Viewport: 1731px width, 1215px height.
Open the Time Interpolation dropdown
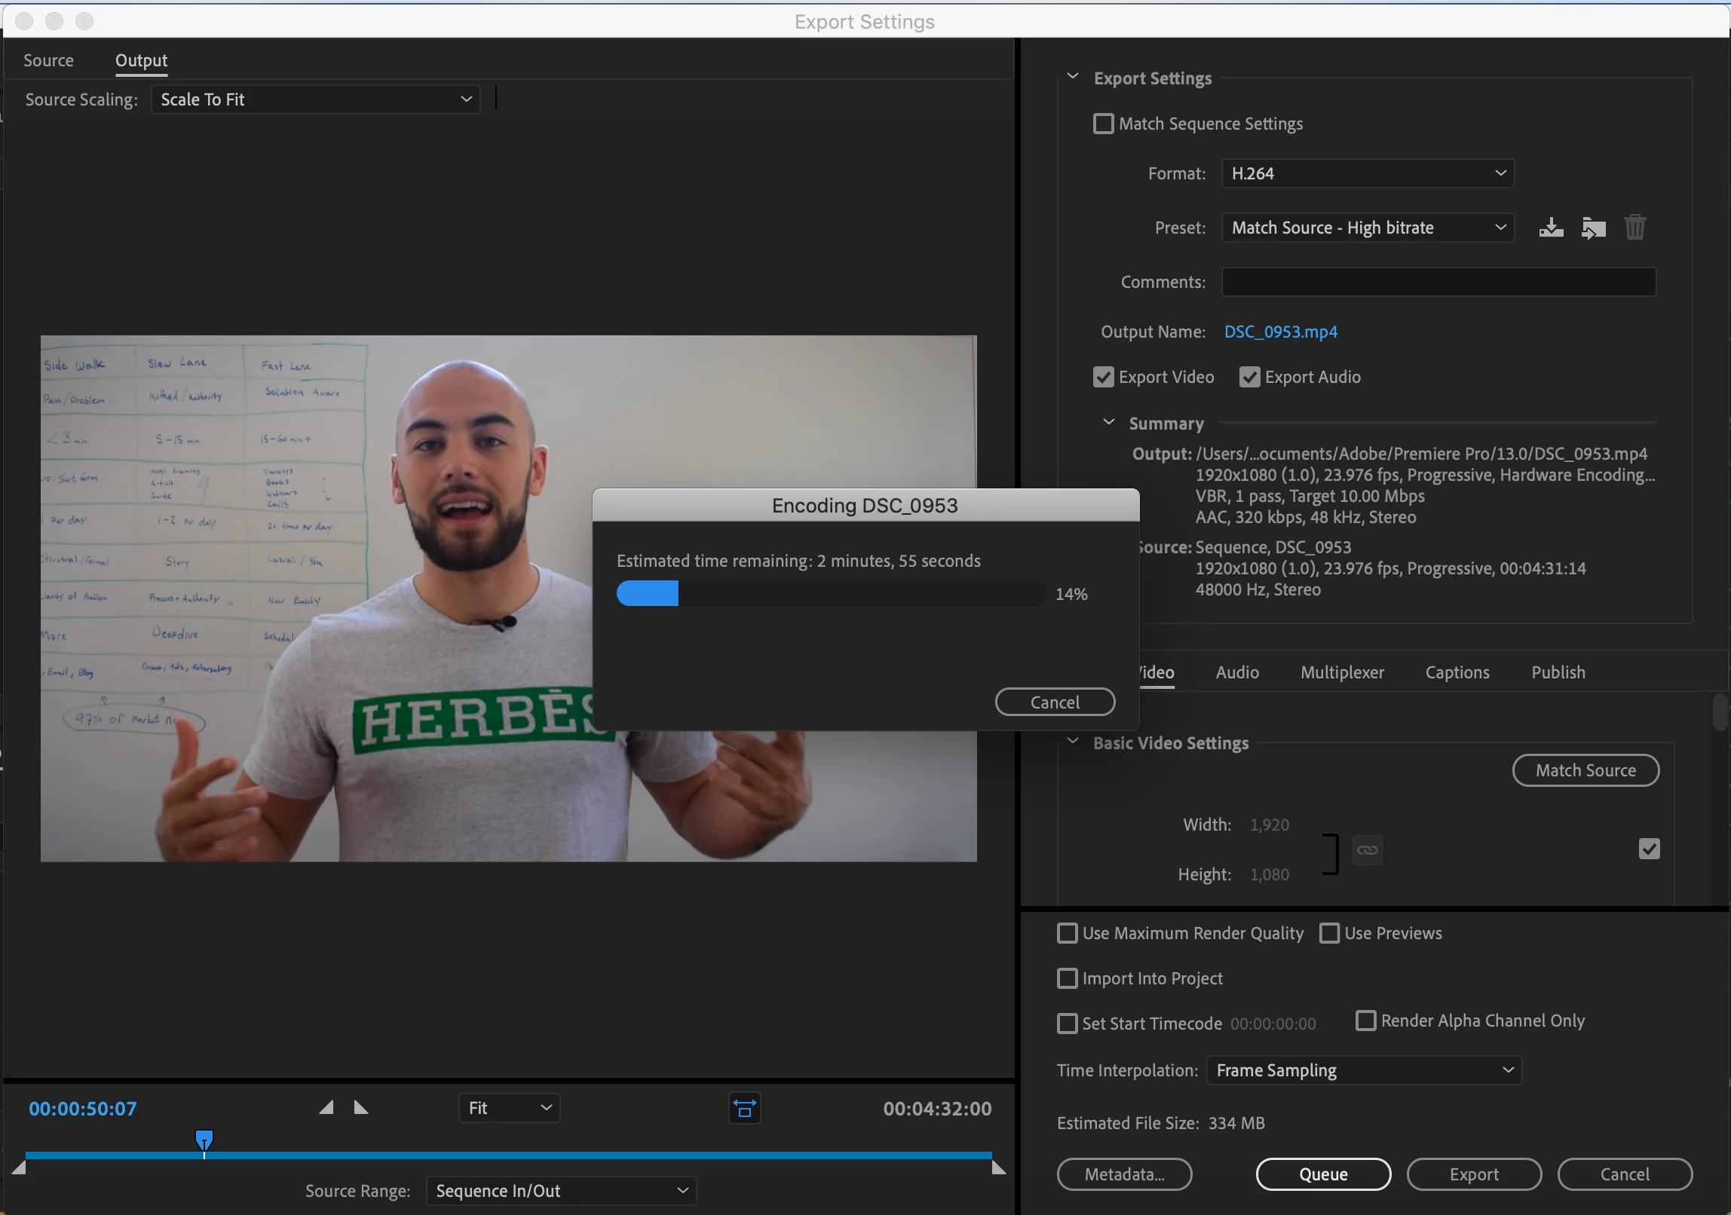pyautogui.click(x=1364, y=1070)
